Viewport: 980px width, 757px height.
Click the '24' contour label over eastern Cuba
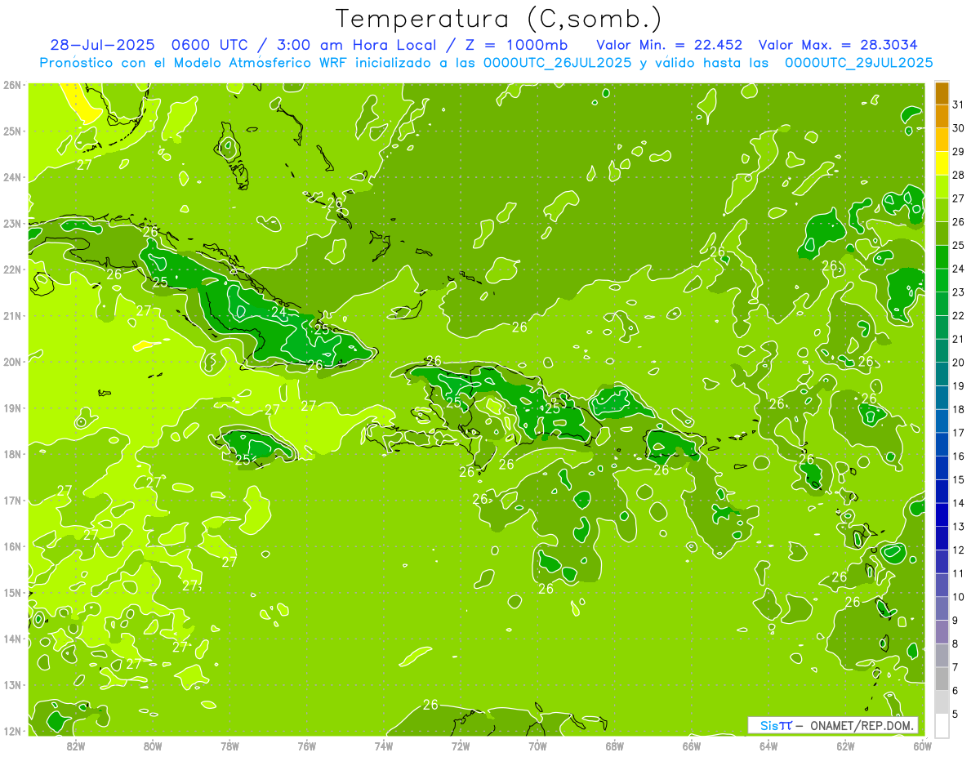pyautogui.click(x=279, y=312)
